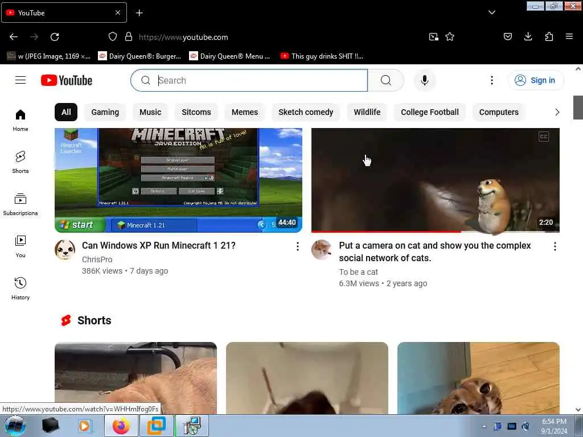Open YouTube settings three-dot menu
The image size is (583, 437).
point(491,80)
